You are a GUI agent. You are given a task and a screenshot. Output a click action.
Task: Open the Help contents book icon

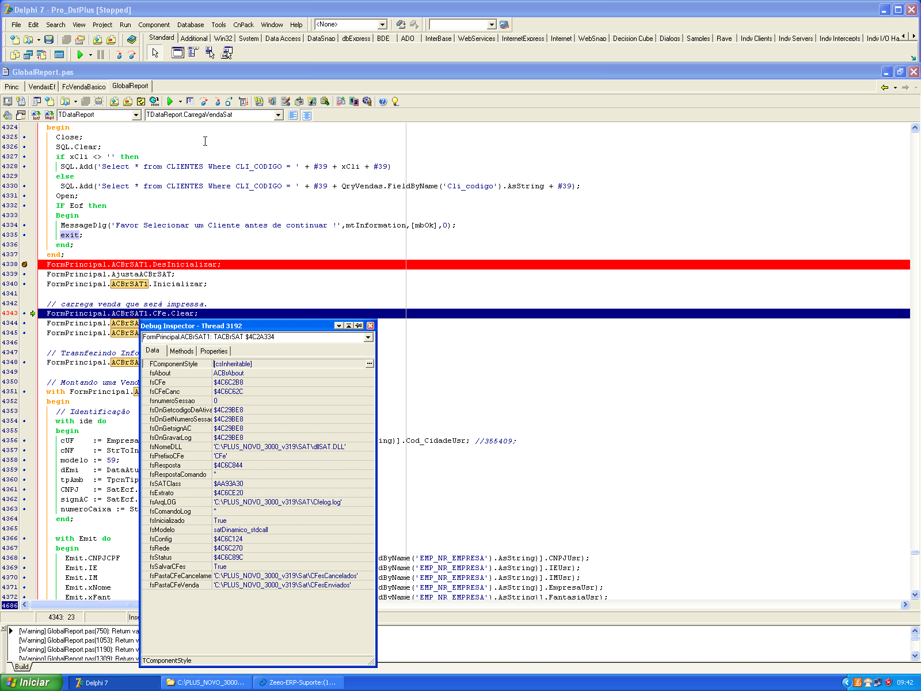(132, 39)
